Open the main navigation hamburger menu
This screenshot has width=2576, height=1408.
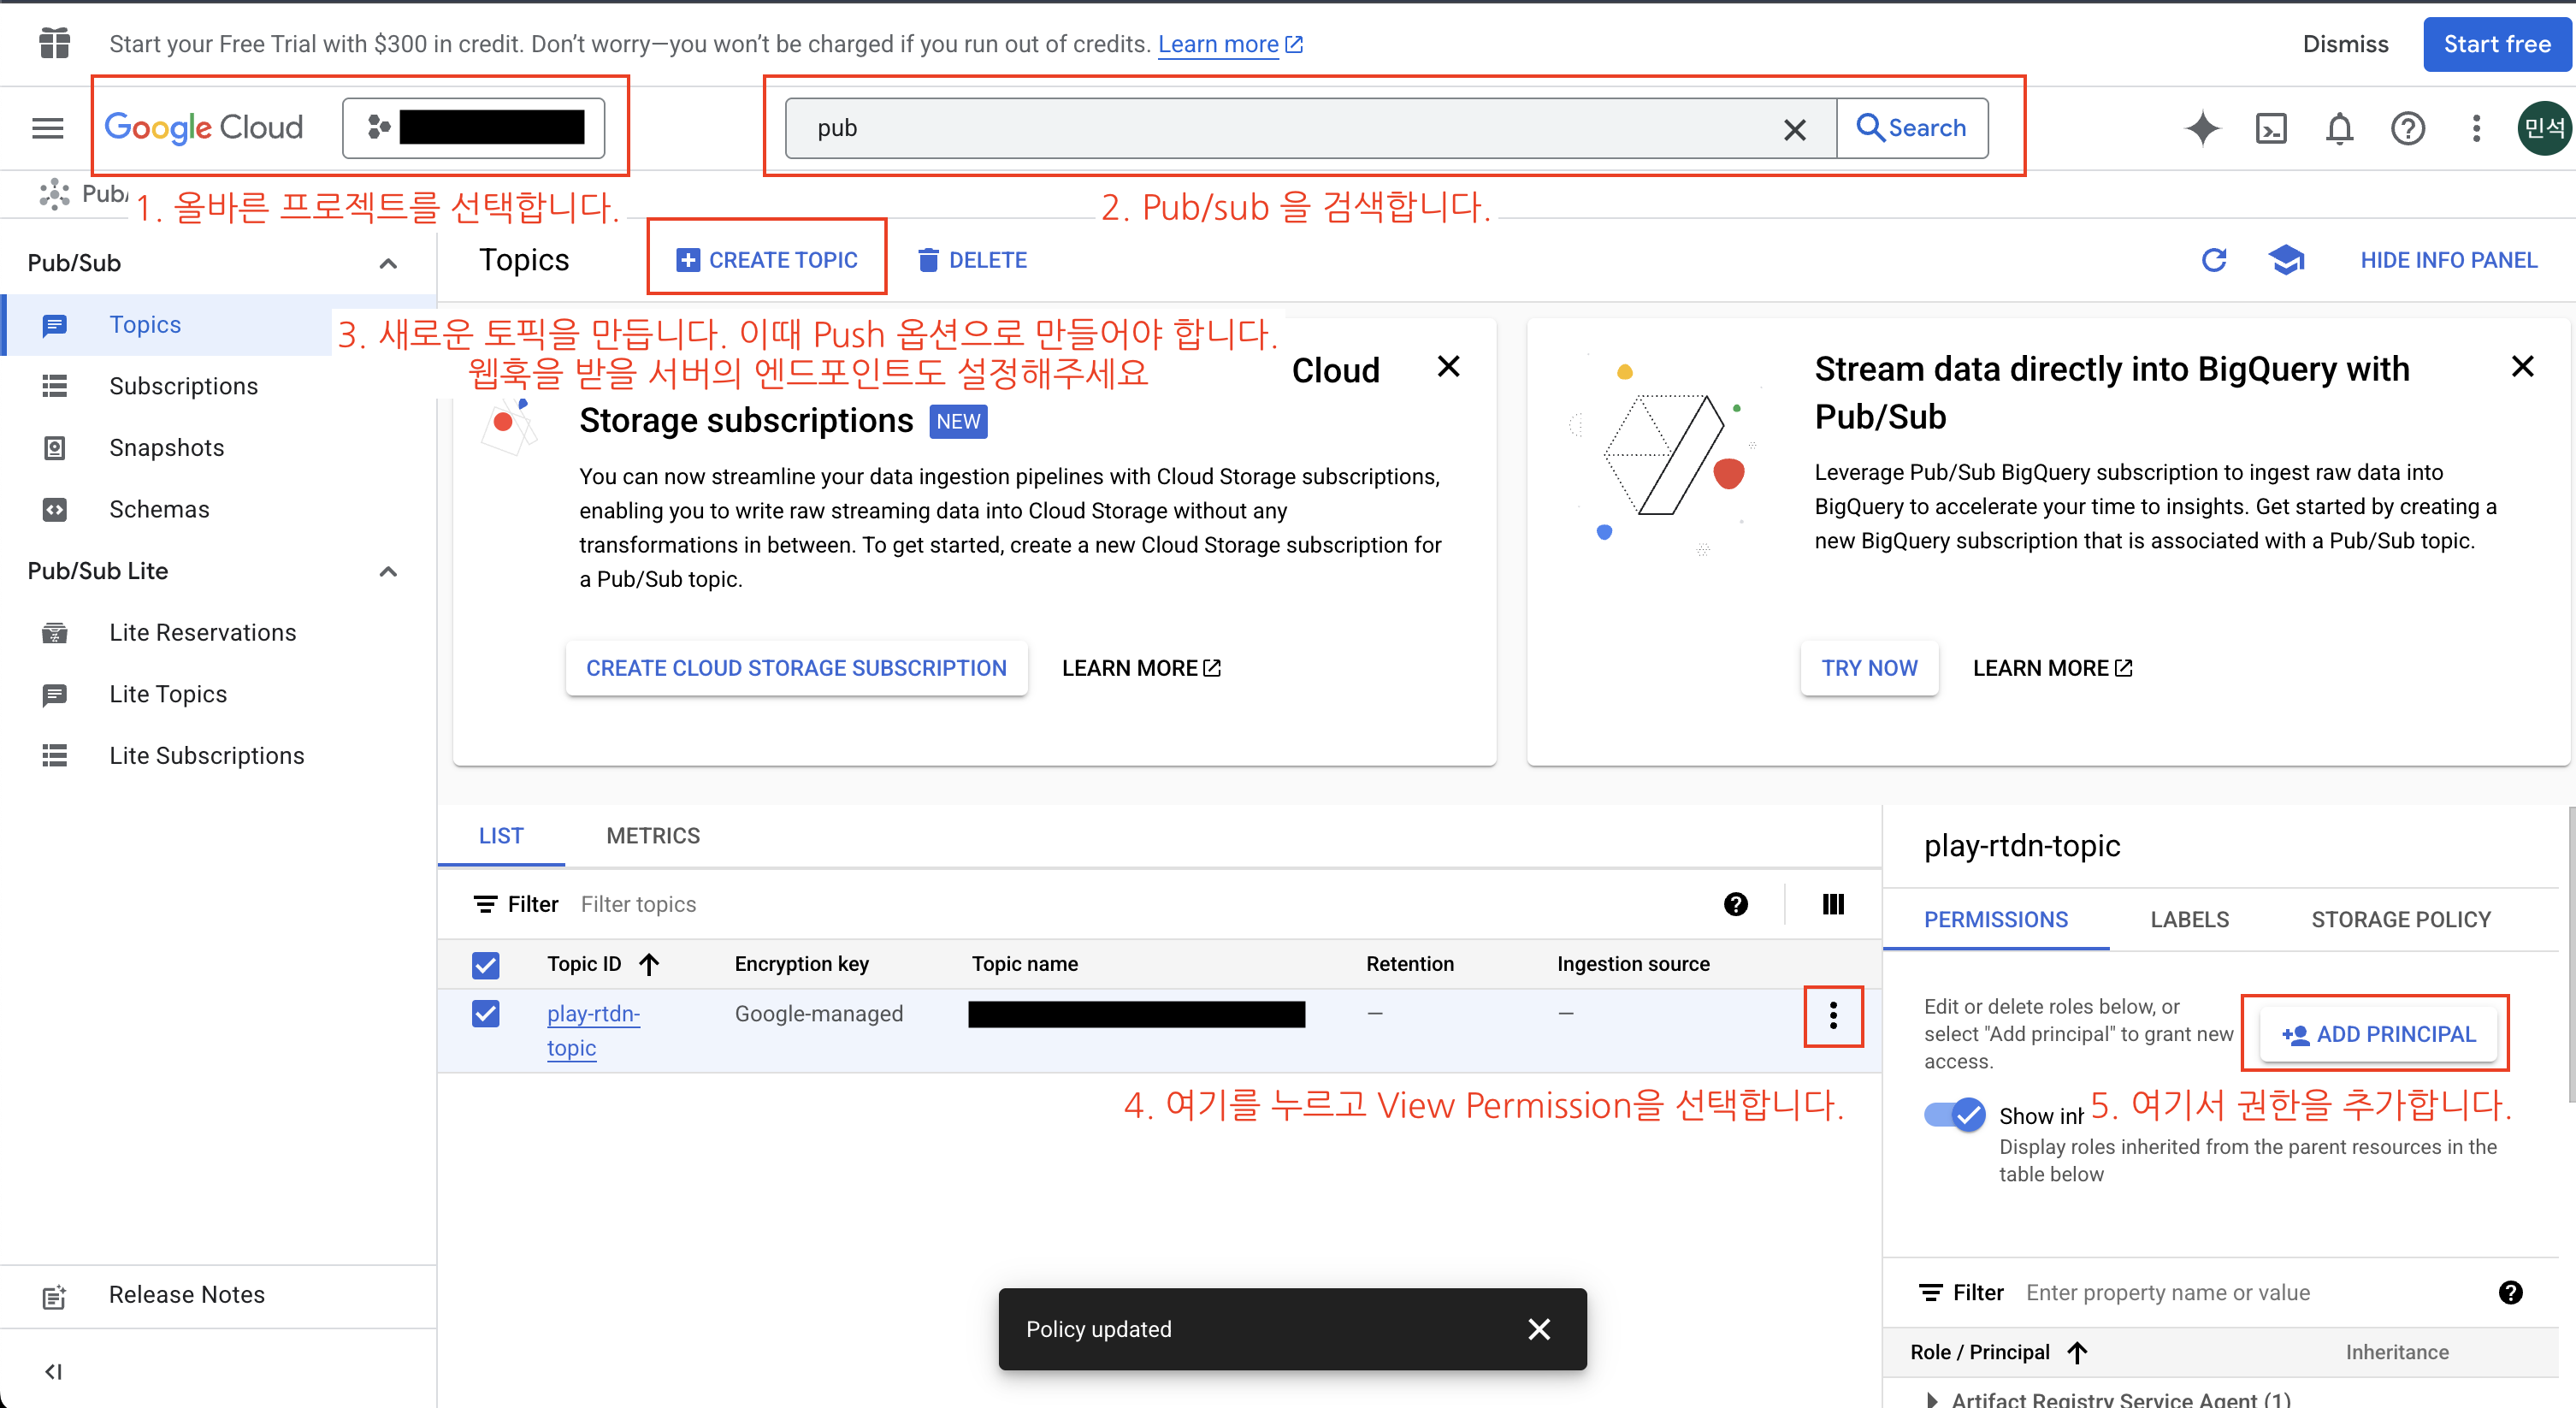[46, 128]
